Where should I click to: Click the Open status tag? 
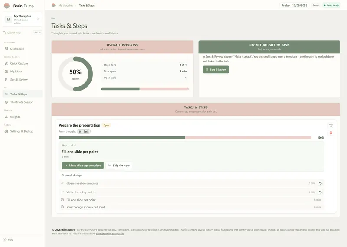click(x=106, y=125)
